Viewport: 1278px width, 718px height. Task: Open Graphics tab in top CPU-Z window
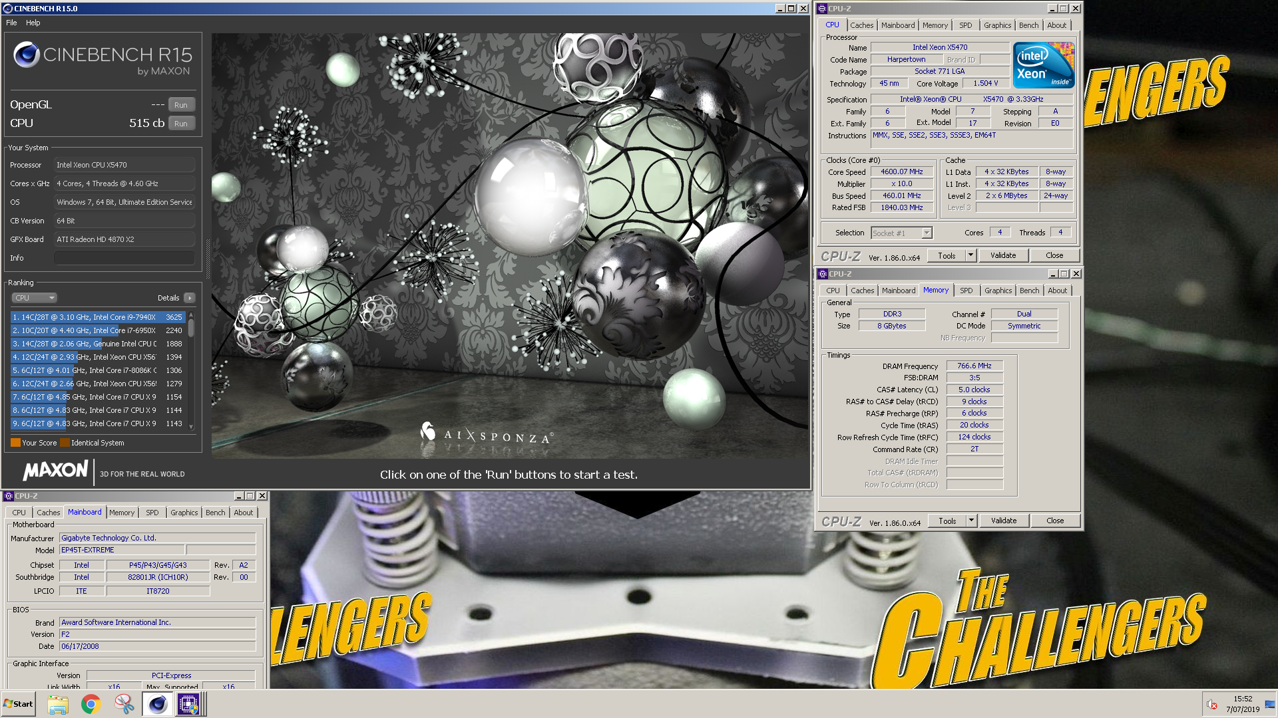tap(997, 25)
